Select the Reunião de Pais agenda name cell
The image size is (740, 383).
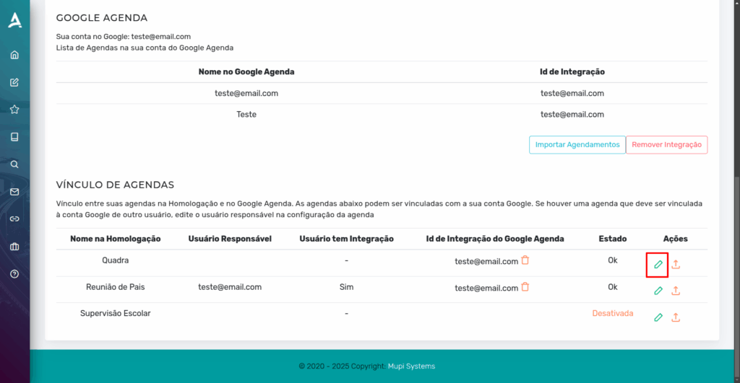click(x=115, y=287)
